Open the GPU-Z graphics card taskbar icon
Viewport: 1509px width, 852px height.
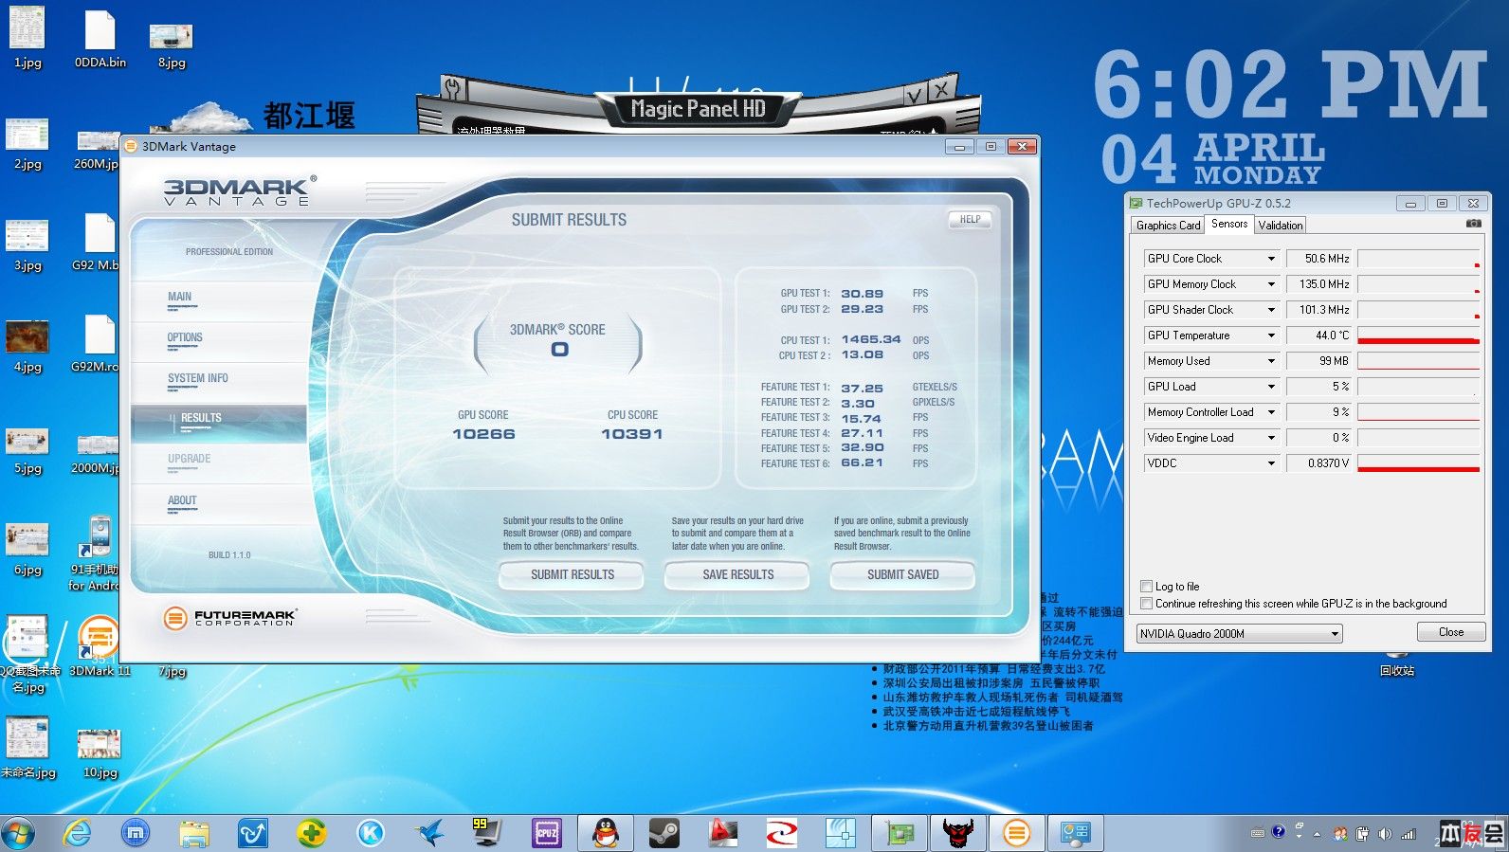coord(899,833)
